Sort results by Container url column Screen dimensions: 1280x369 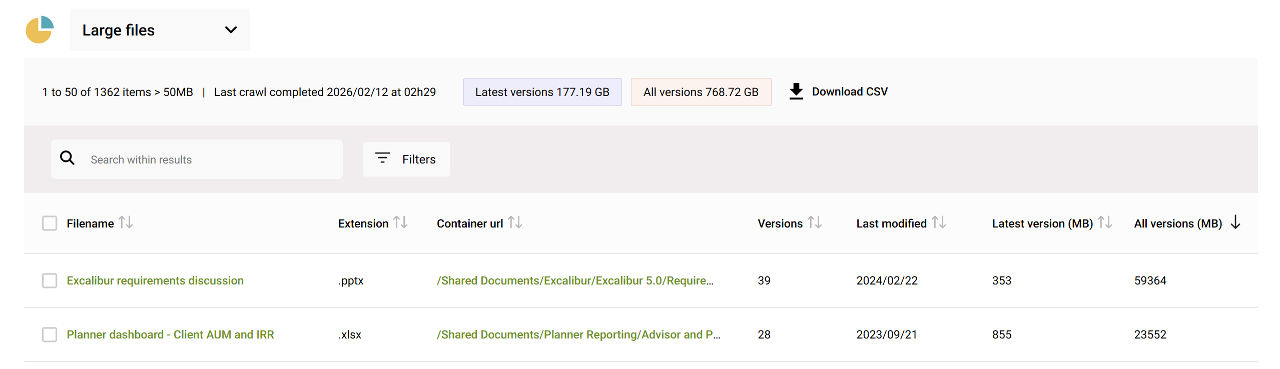click(x=515, y=223)
